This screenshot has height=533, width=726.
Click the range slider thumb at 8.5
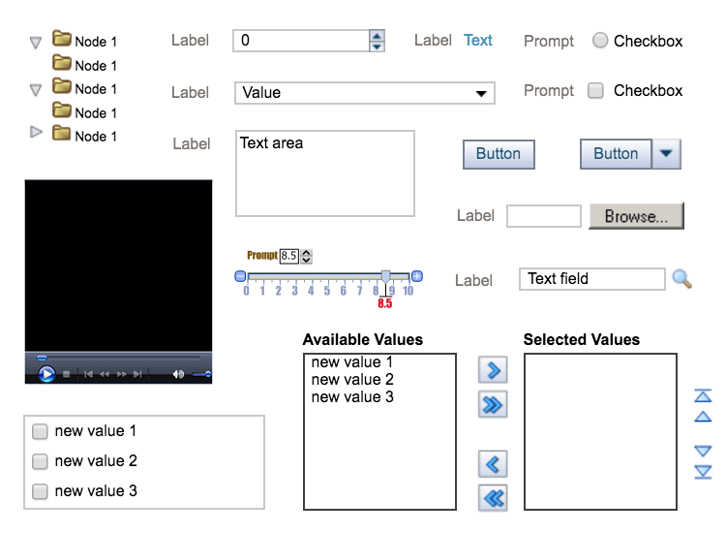coord(385,277)
